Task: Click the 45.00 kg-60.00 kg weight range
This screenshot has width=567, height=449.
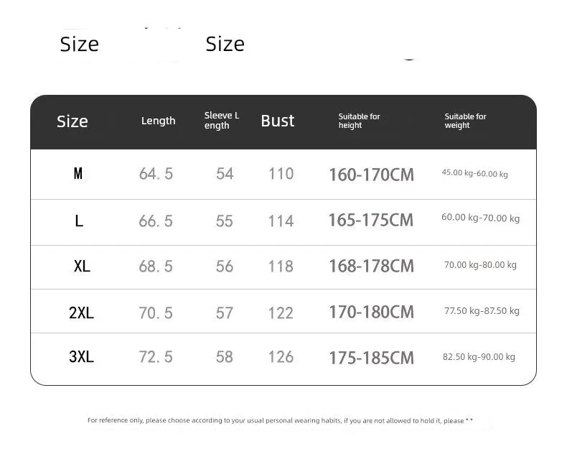Action: tap(475, 173)
